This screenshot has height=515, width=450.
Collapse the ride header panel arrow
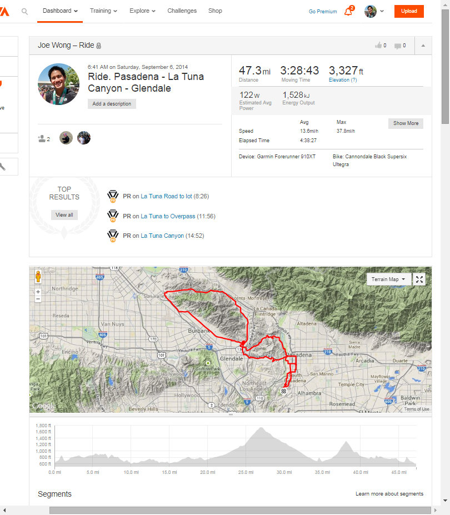tap(423, 46)
